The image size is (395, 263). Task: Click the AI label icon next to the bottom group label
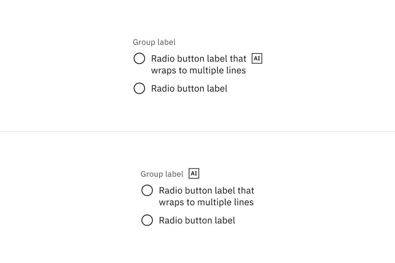[194, 173]
